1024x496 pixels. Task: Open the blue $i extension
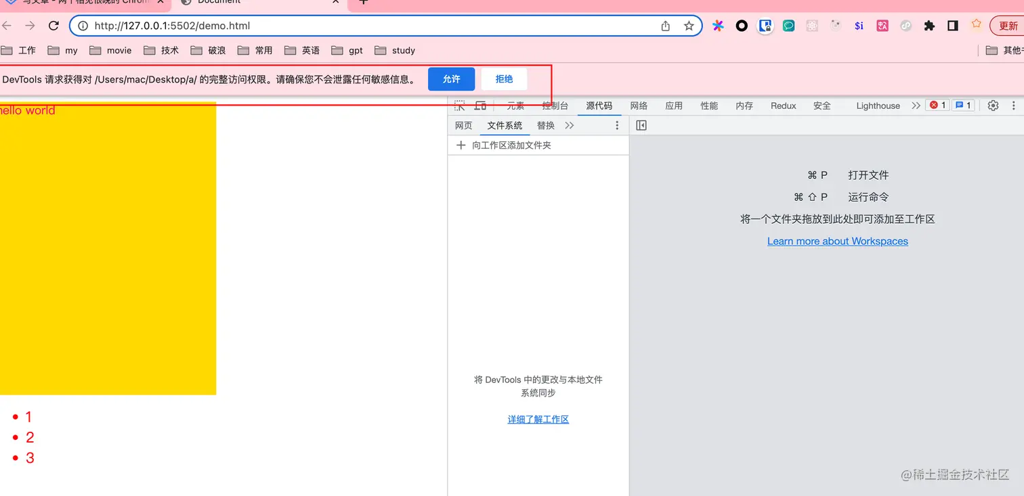(859, 26)
